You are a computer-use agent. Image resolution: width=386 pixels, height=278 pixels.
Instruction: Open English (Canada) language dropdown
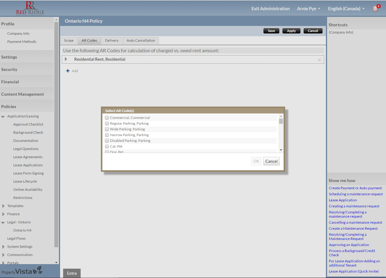346,9
